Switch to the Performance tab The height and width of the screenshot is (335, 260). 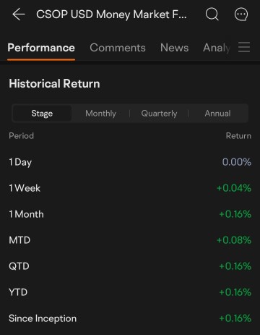point(41,48)
